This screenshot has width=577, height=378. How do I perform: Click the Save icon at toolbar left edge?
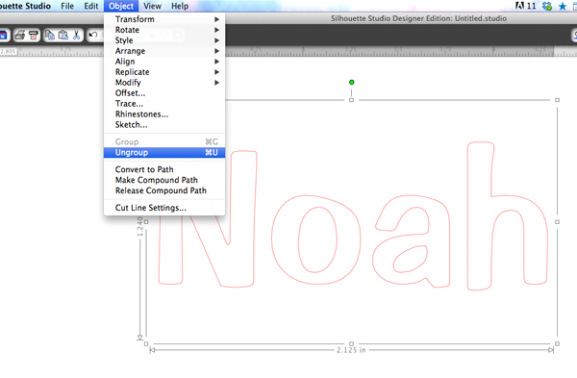coord(3,35)
